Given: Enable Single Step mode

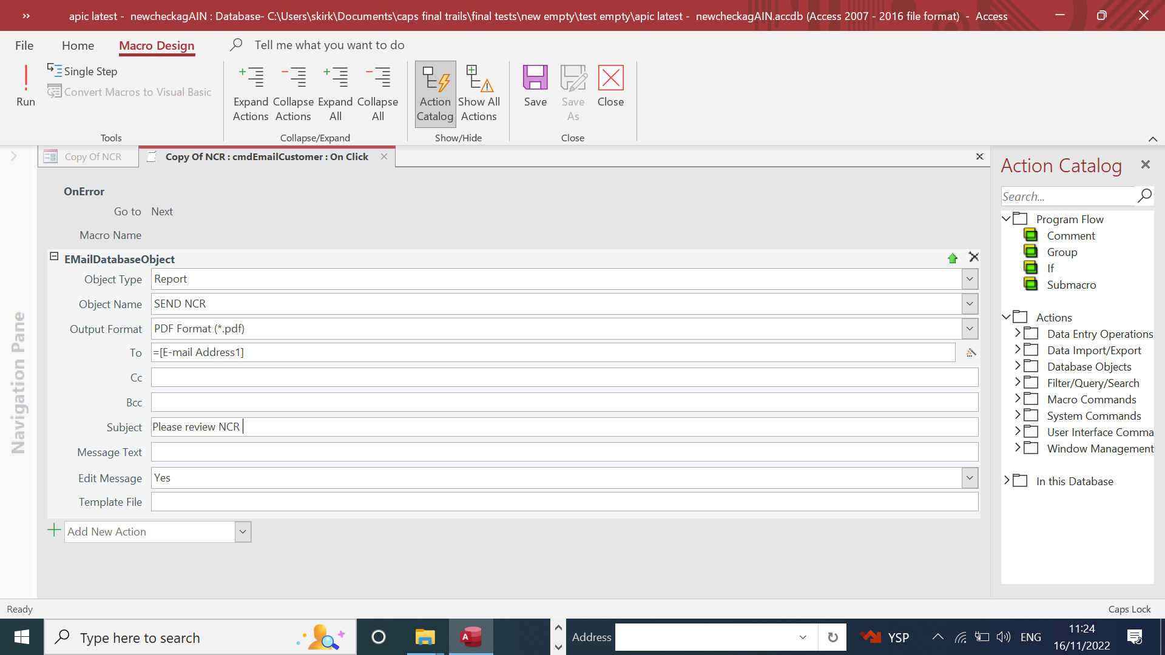Looking at the screenshot, I should [83, 71].
